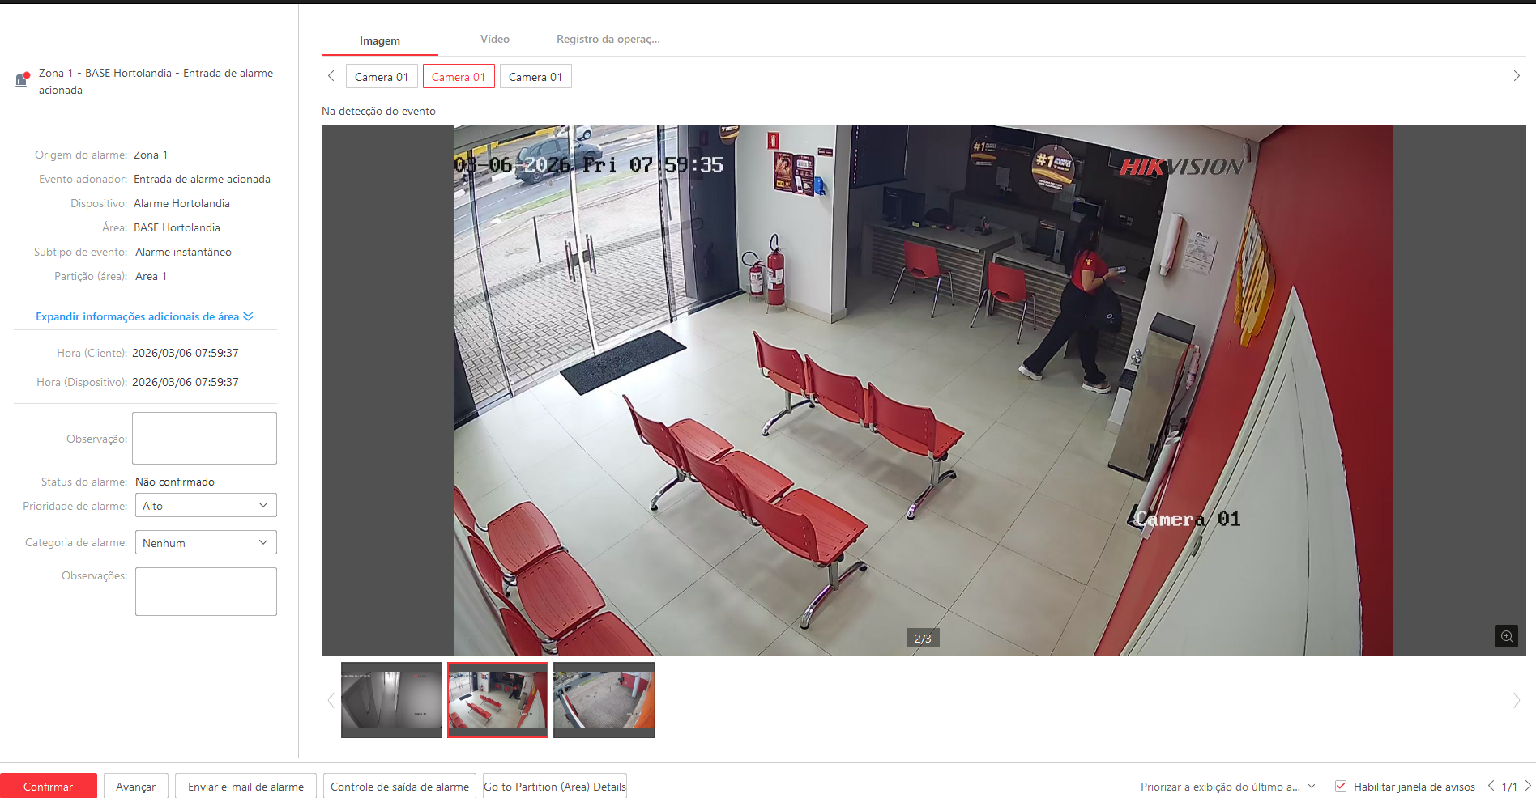
Task: Click the Observação text field
Action: (204, 438)
